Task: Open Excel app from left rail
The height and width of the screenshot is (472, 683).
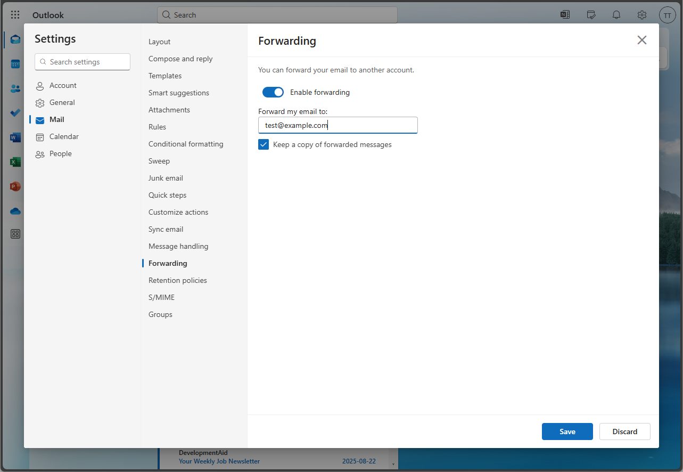Action: pos(15,162)
